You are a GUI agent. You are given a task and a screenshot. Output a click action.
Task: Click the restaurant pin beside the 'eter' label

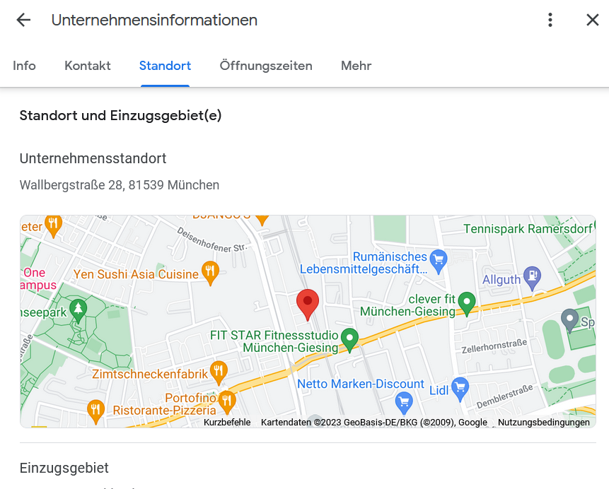click(54, 225)
